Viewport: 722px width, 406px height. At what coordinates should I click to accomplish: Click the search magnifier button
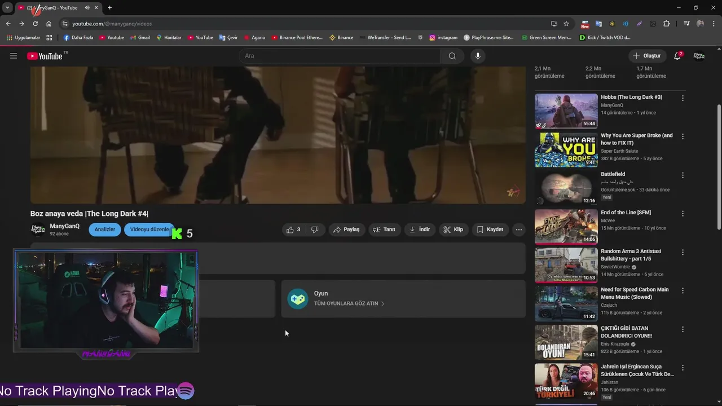(452, 56)
